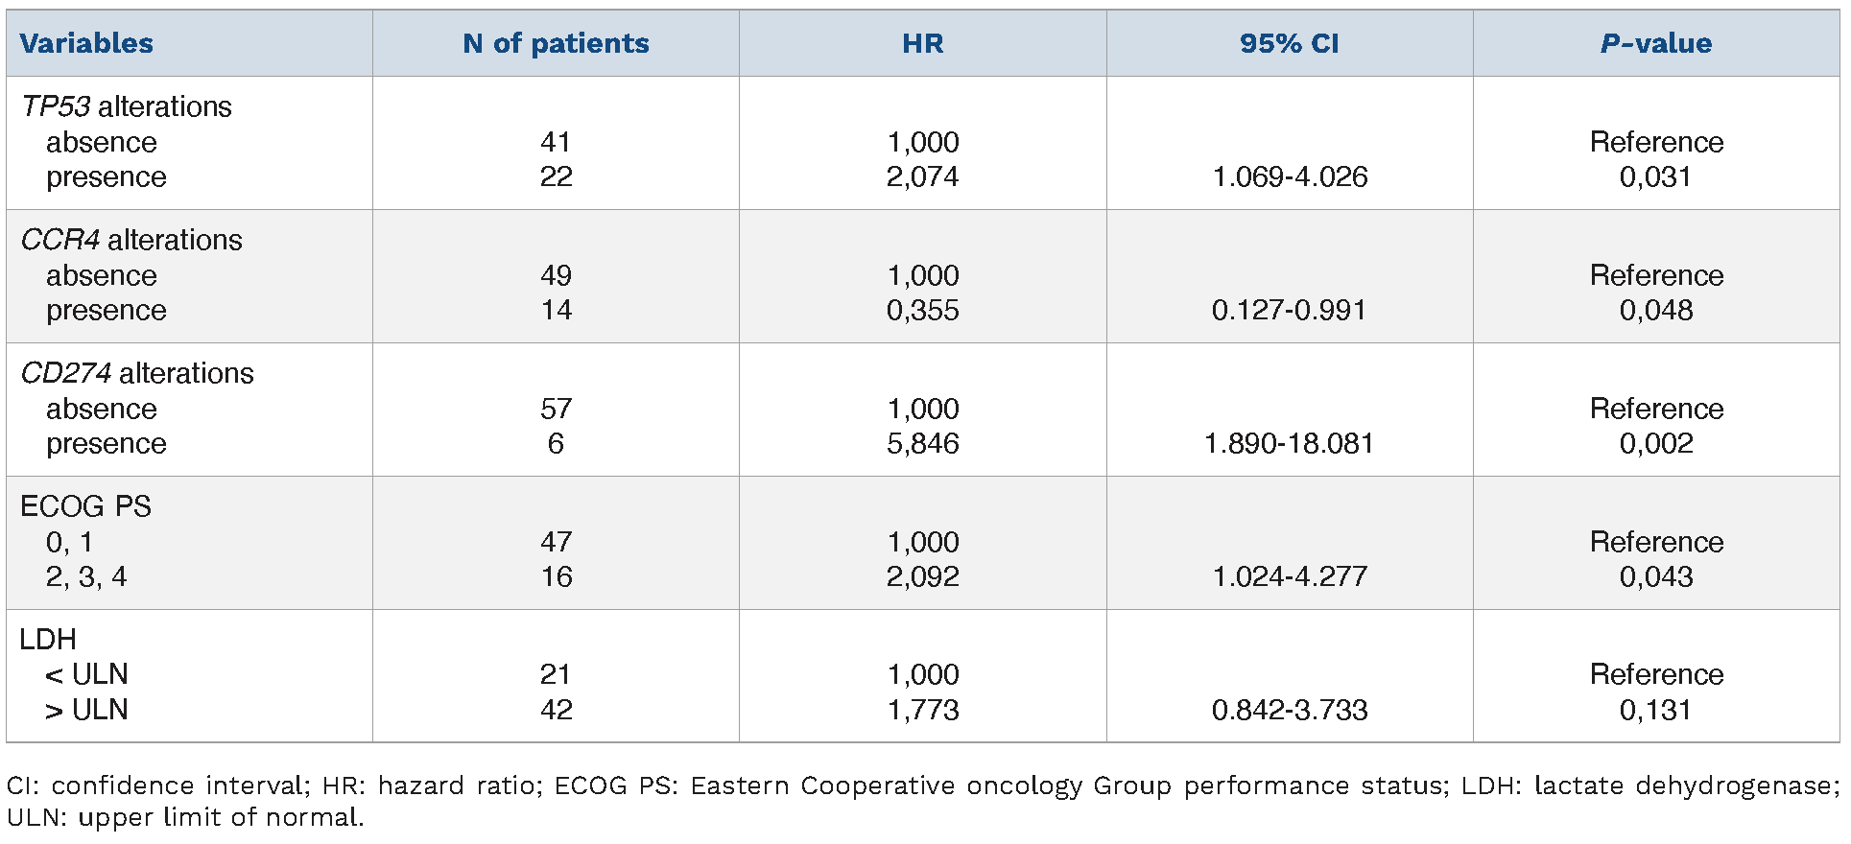1851x844 pixels.
Task: Select the ECOG PS row label
Action: tap(85, 506)
